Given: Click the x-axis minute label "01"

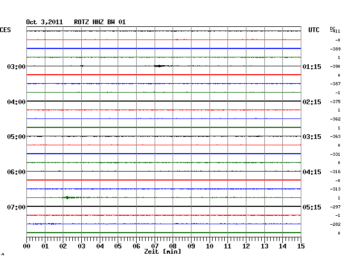Looking at the screenshot, I should pos(45,246).
